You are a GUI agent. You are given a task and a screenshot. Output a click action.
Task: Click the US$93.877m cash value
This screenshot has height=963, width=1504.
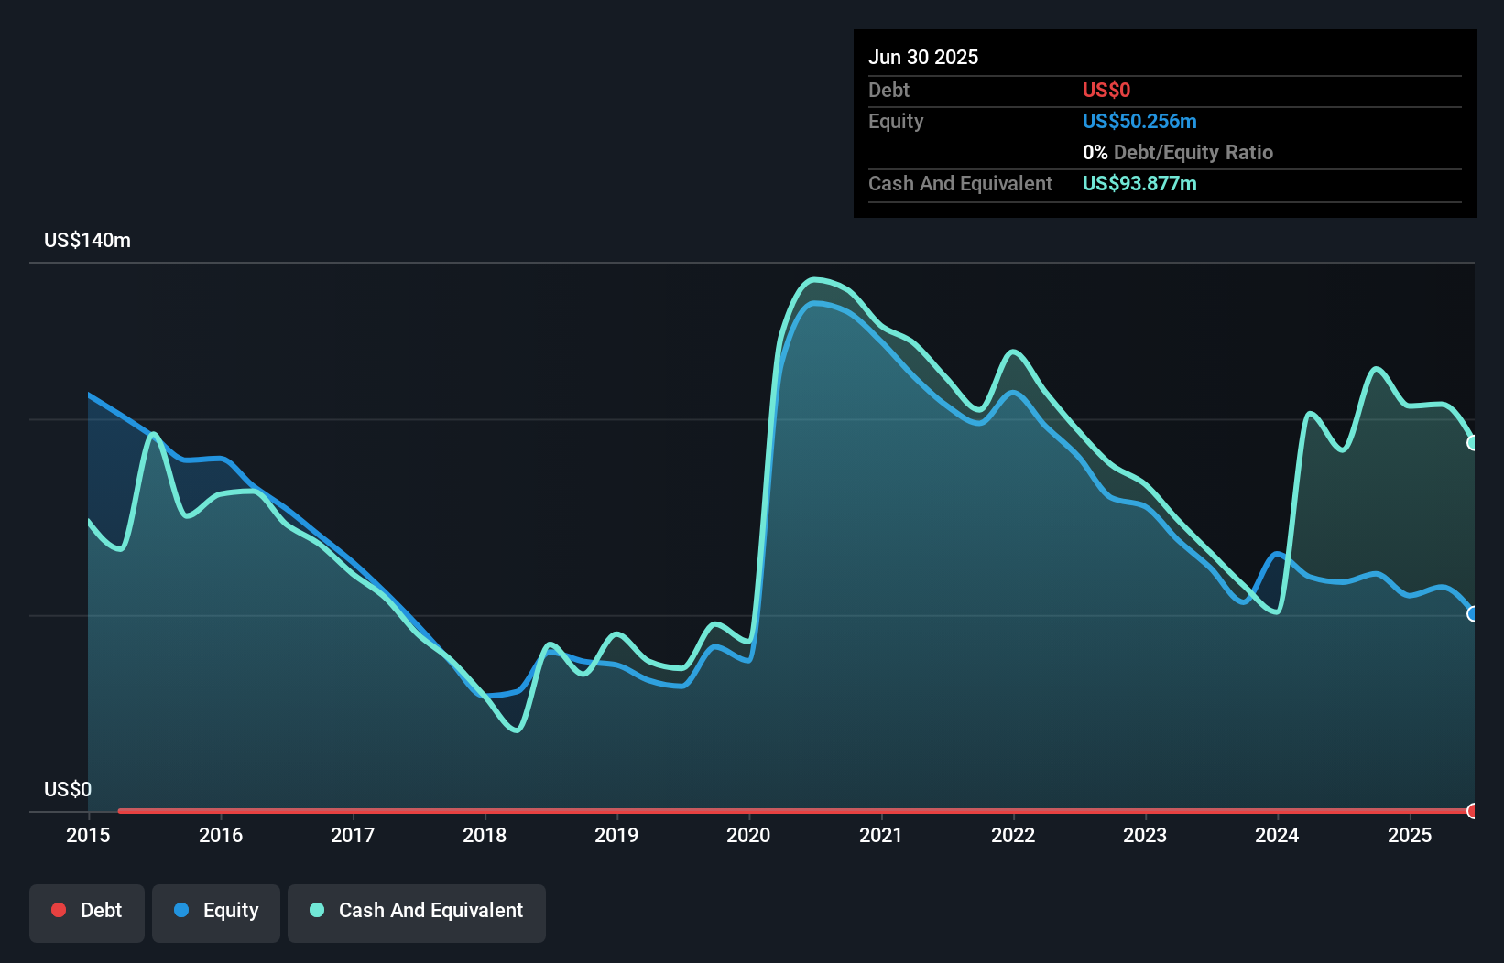(x=1139, y=183)
